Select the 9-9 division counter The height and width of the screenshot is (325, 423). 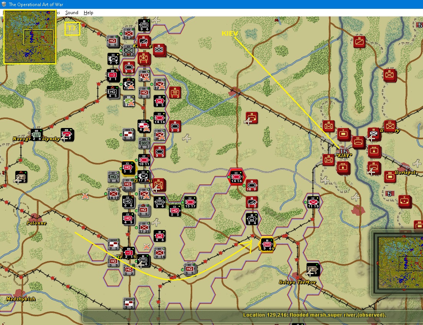coord(114,59)
